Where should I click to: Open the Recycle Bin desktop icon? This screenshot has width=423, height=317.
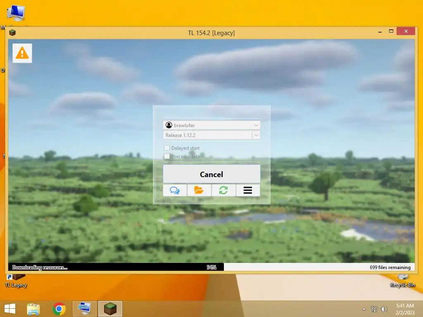pyautogui.click(x=402, y=280)
